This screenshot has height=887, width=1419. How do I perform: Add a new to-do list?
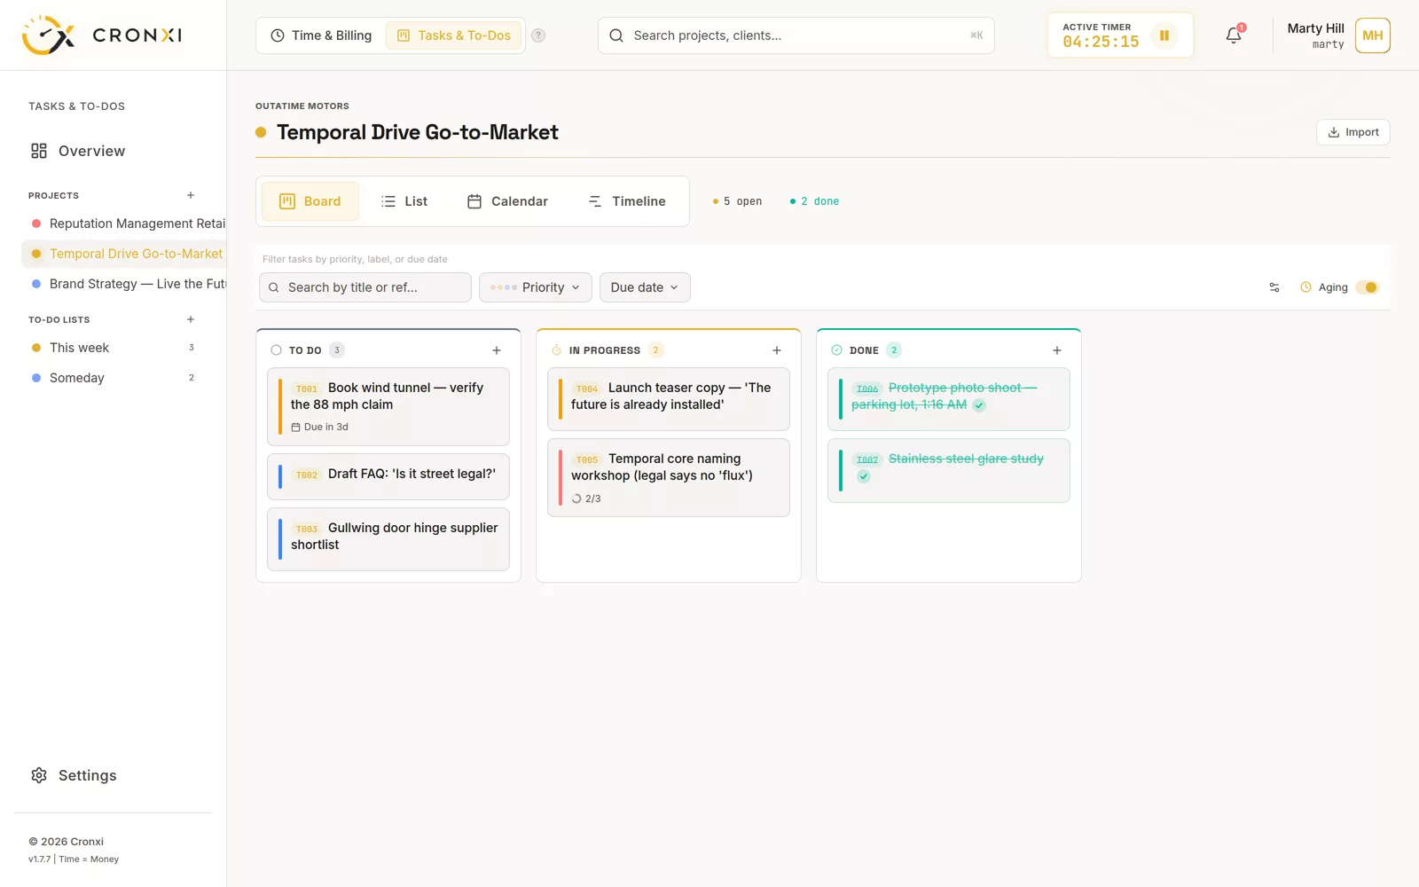click(191, 319)
